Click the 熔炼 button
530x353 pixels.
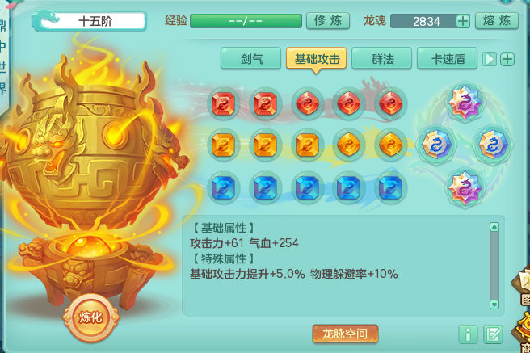497,21
